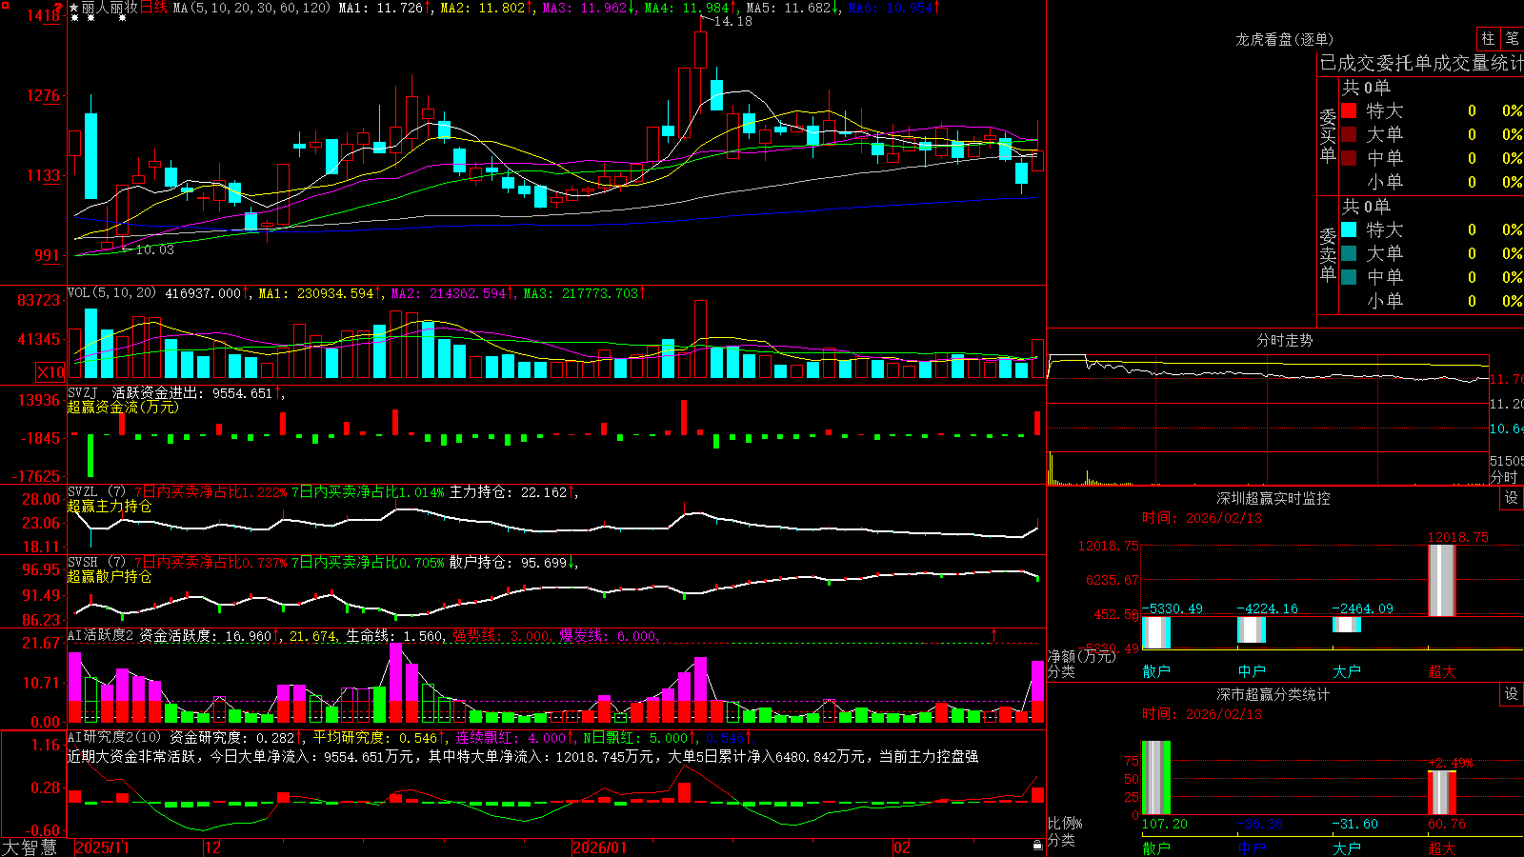
Task: Click the star icon before 丽人丽妆
Action: 74,8
